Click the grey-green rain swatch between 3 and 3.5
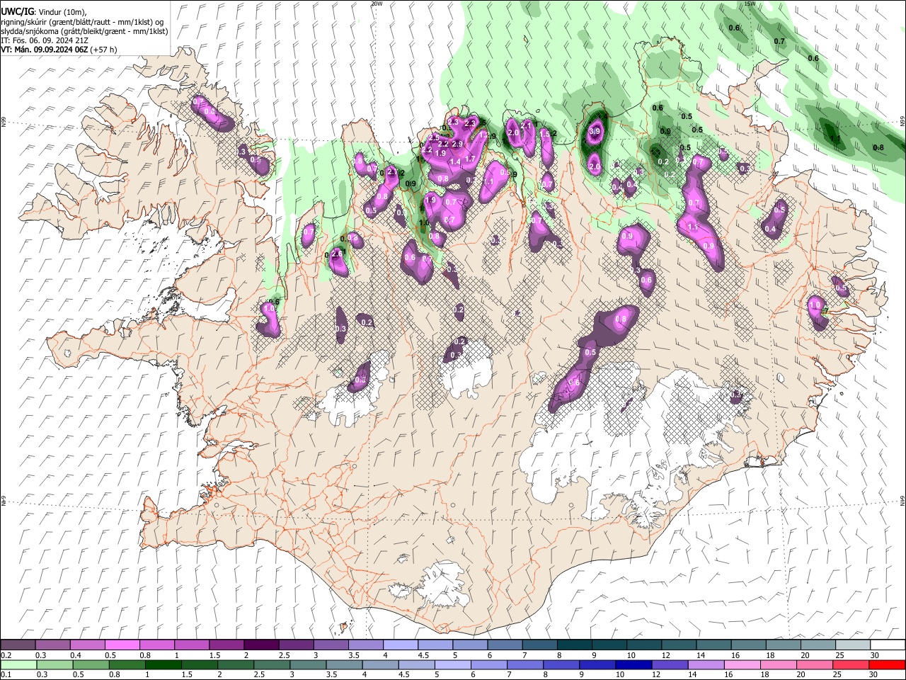The image size is (906, 680). (x=308, y=664)
